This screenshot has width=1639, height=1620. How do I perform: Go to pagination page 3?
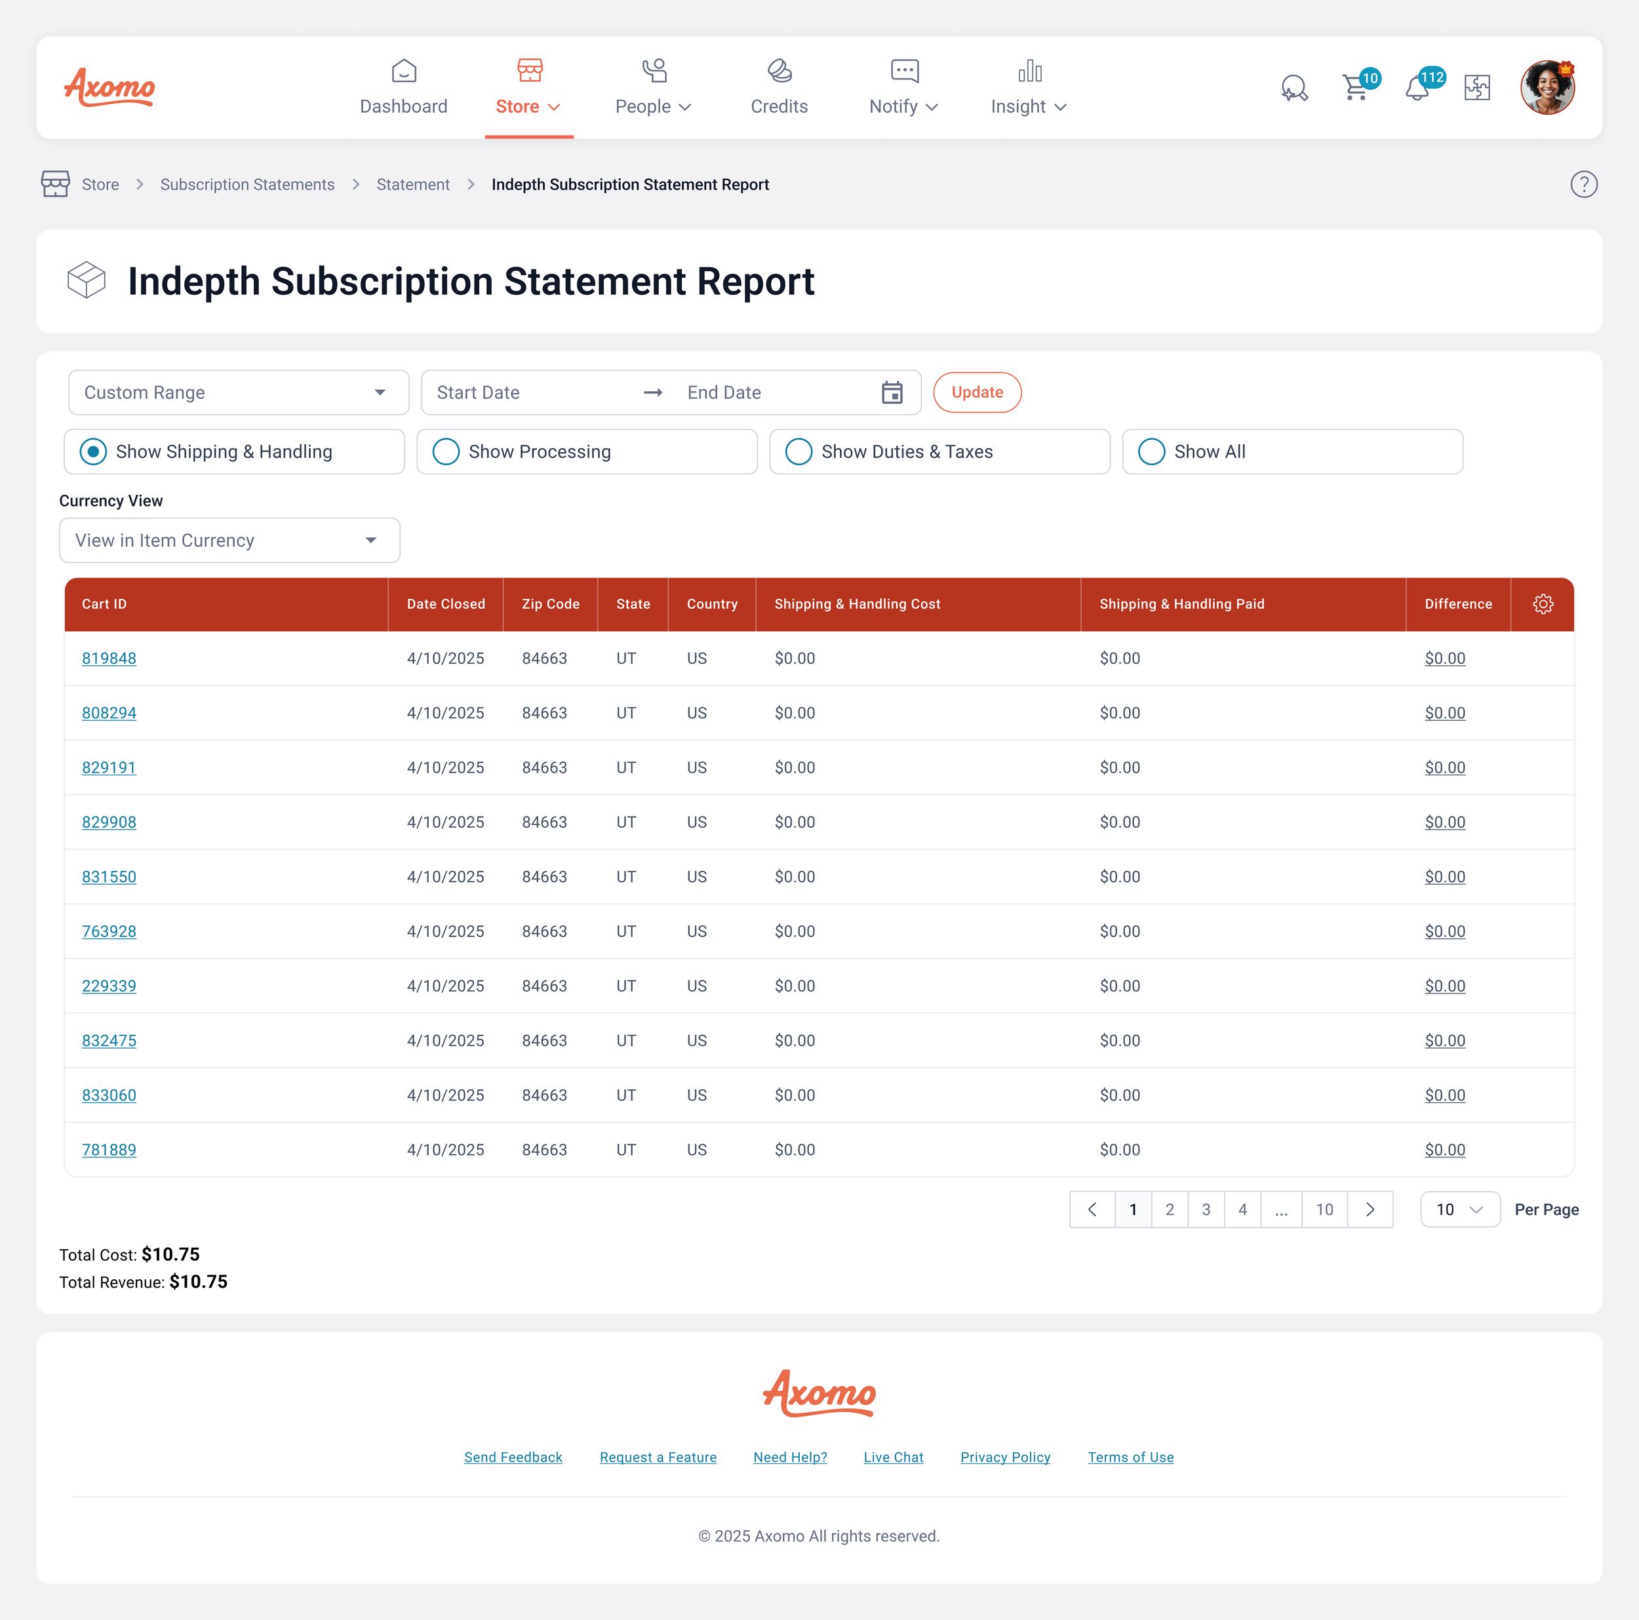coord(1206,1208)
